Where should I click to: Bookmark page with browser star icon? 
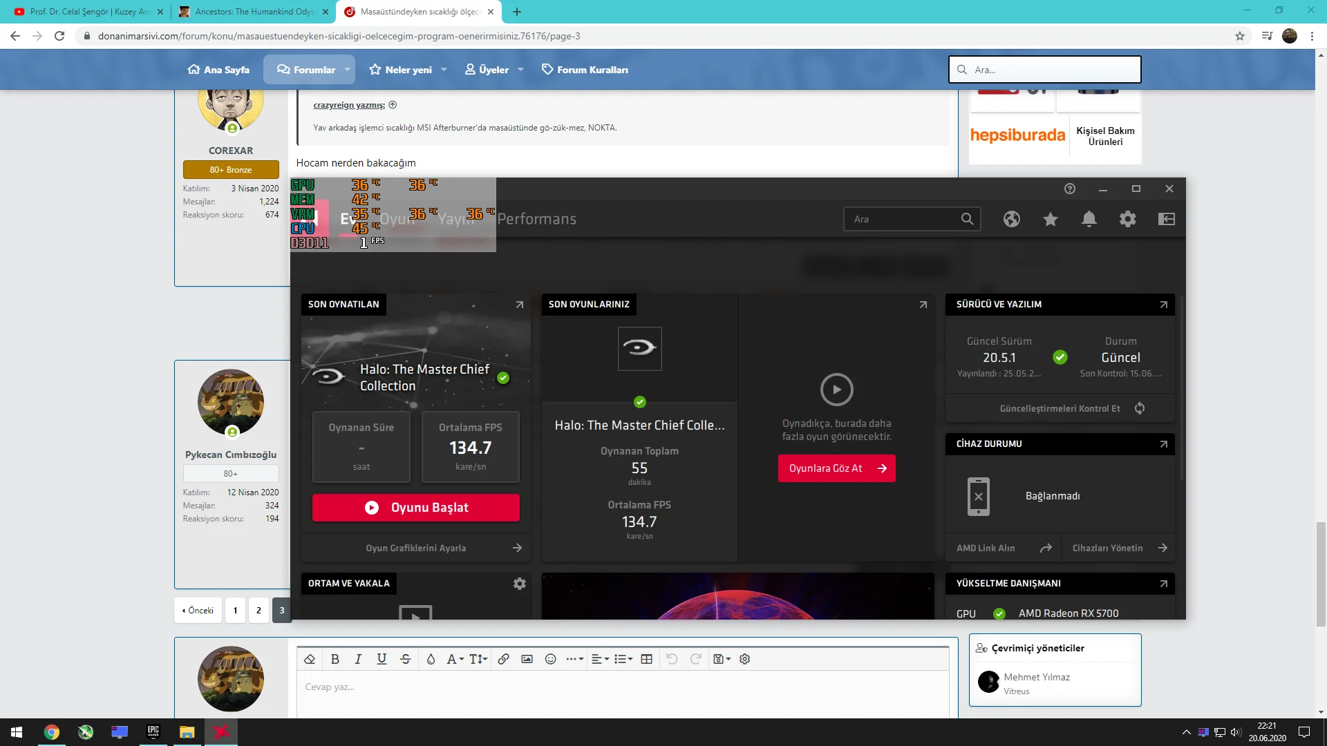(1240, 36)
